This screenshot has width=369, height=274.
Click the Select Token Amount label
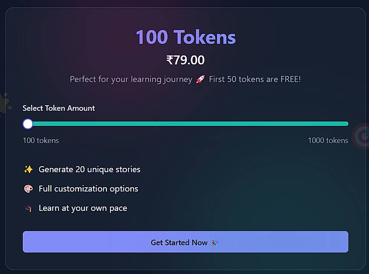[x=59, y=108]
